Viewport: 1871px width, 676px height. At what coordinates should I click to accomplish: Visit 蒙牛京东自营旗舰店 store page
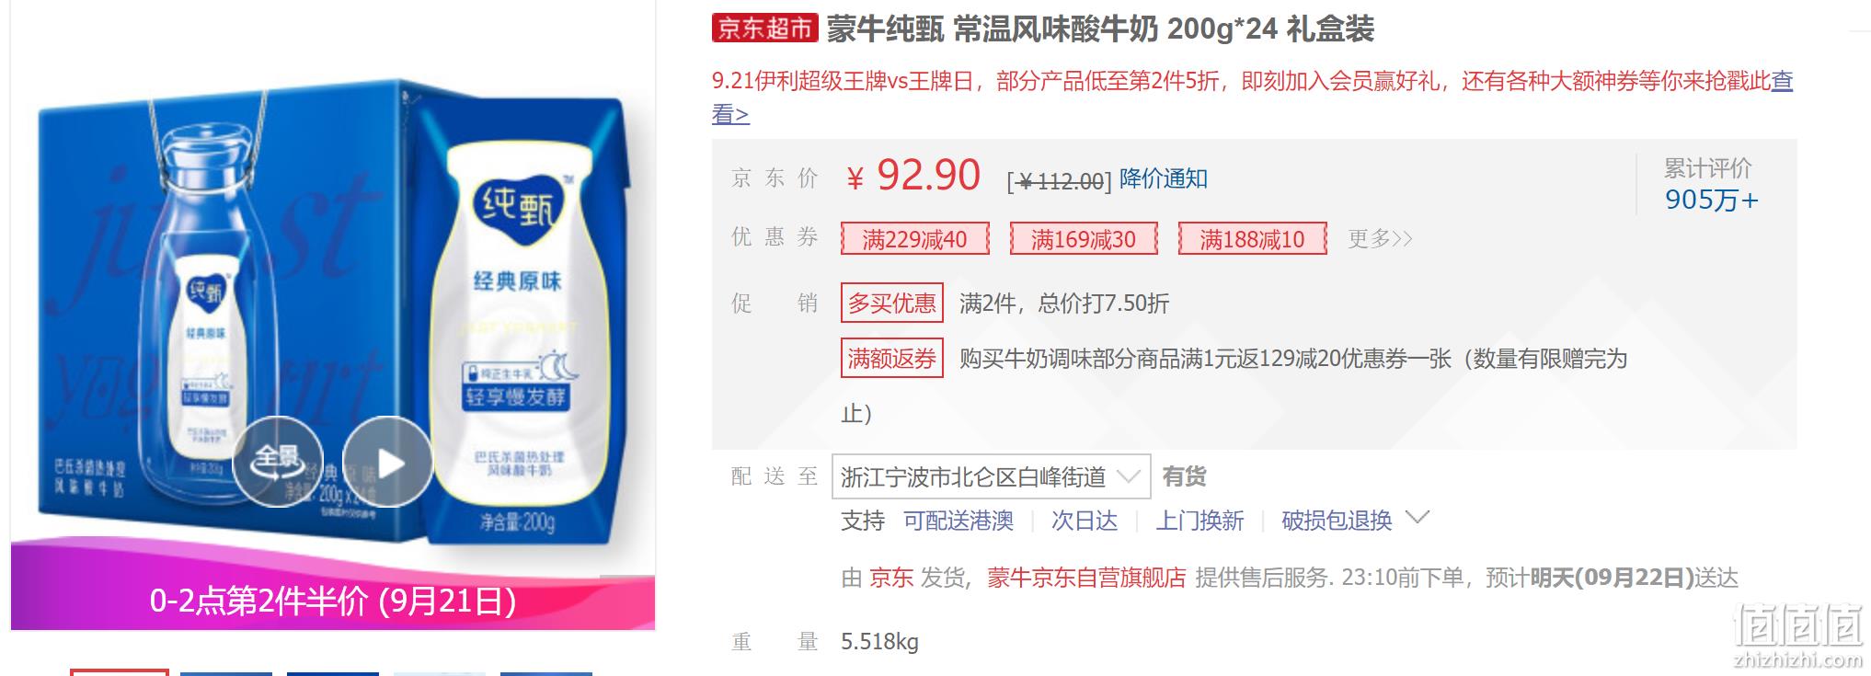1086,578
